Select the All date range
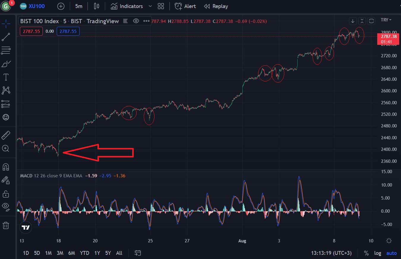Viewport: 401px width, 259px height. [119, 253]
